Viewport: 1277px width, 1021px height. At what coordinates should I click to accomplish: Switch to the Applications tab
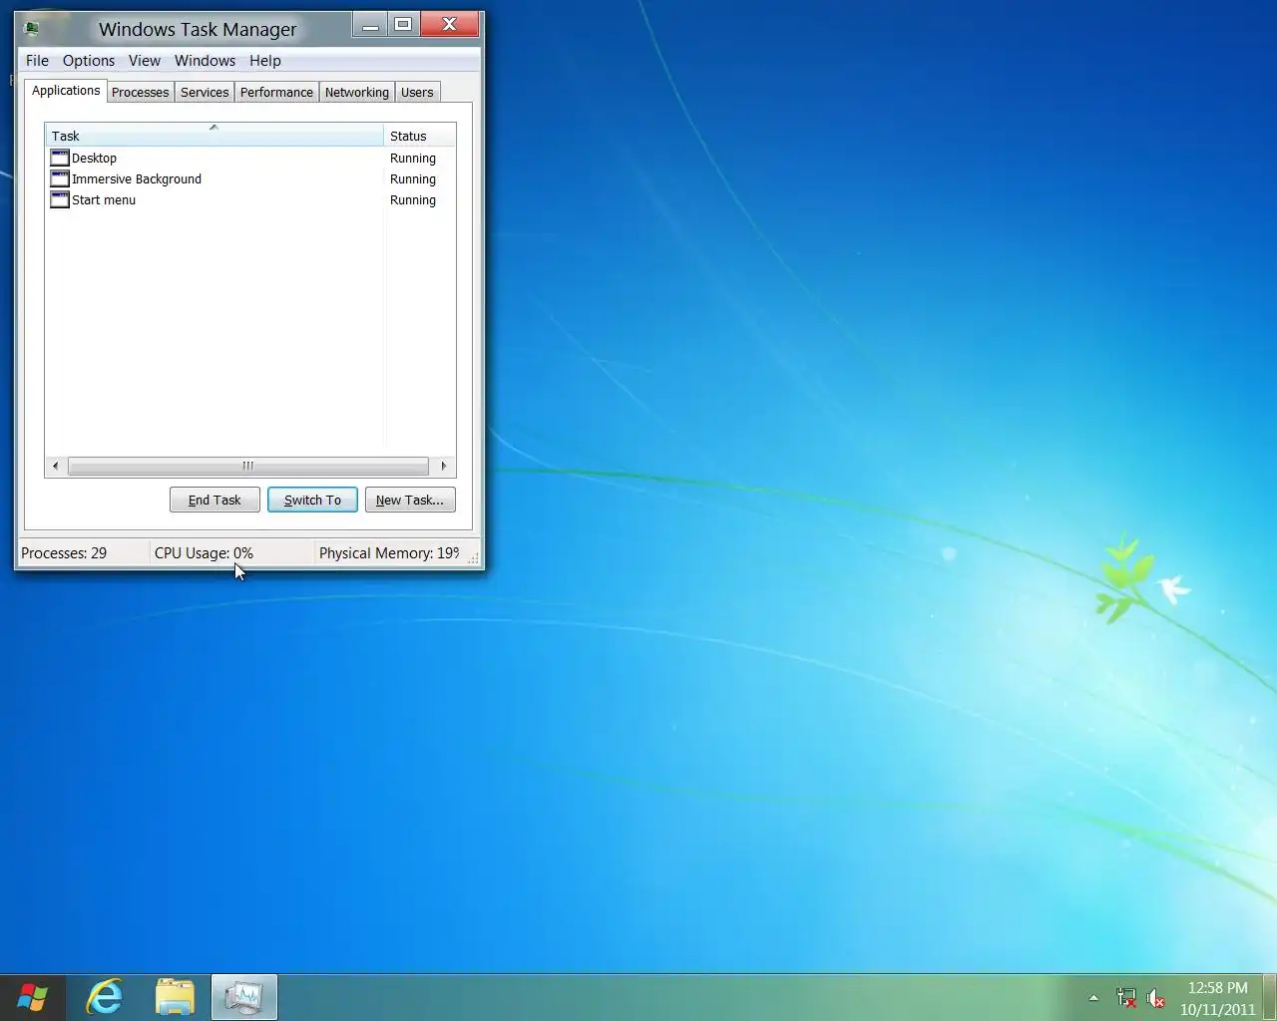[x=66, y=91]
